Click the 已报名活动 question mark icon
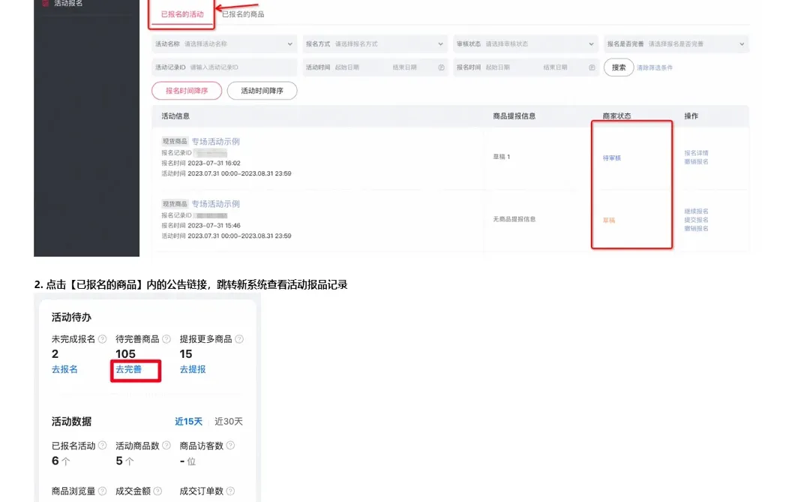Viewport: 810px width, 502px height. tap(101, 445)
